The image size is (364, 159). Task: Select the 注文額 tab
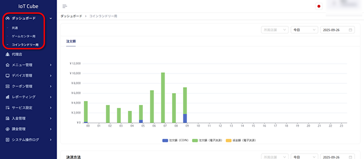tap(71, 41)
